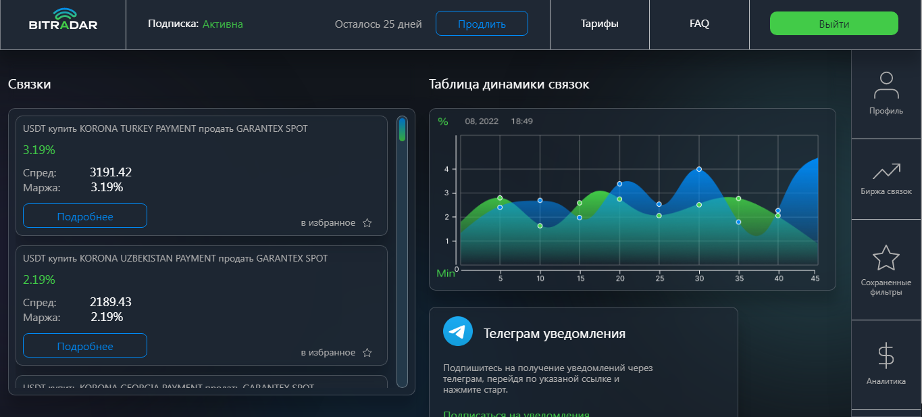922x417 pixels.
Task: Open the saved filters star icon
Action: tap(886, 258)
